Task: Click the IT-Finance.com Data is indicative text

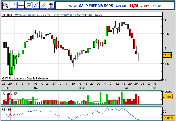Action: (25, 79)
